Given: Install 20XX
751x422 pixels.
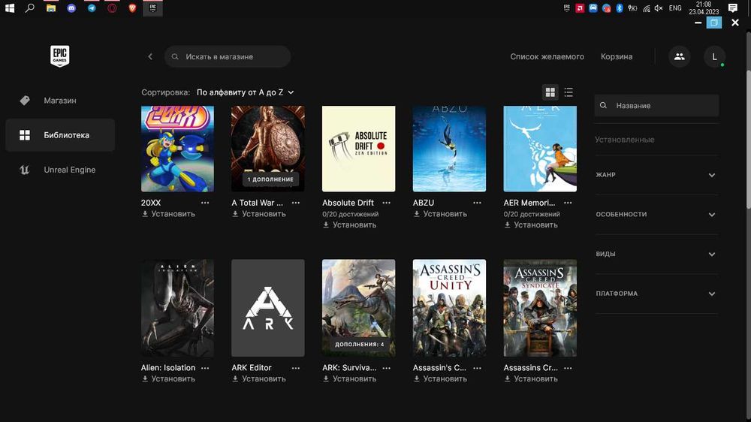Looking at the screenshot, I should (x=168, y=214).
